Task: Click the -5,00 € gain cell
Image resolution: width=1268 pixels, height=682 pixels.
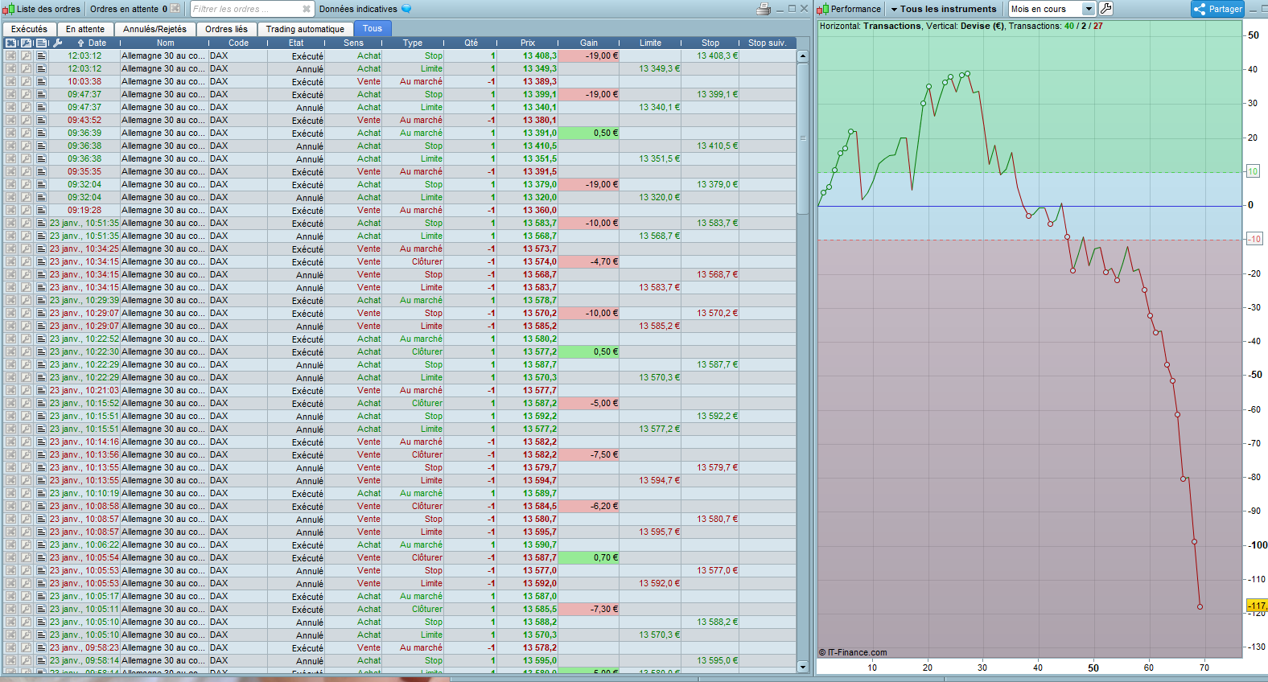Action: tap(588, 403)
